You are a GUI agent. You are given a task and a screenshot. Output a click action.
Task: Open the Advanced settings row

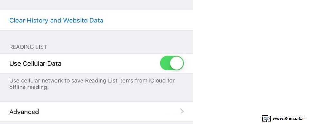coord(97,112)
